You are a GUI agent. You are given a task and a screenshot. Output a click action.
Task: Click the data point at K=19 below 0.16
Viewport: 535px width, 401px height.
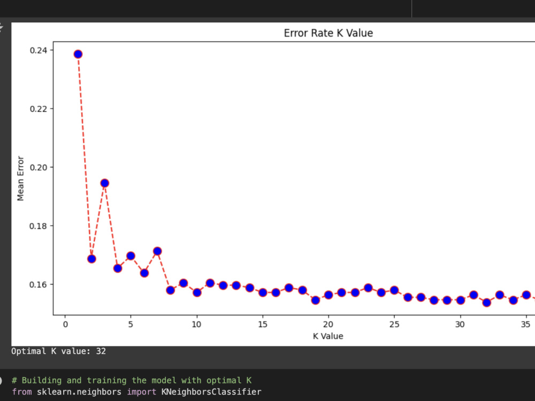click(x=315, y=300)
